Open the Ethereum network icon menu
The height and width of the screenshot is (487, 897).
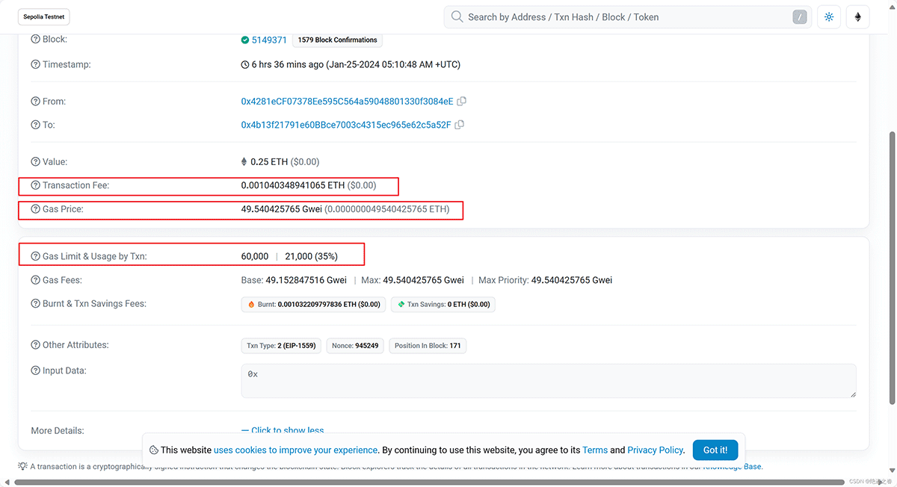pos(858,17)
